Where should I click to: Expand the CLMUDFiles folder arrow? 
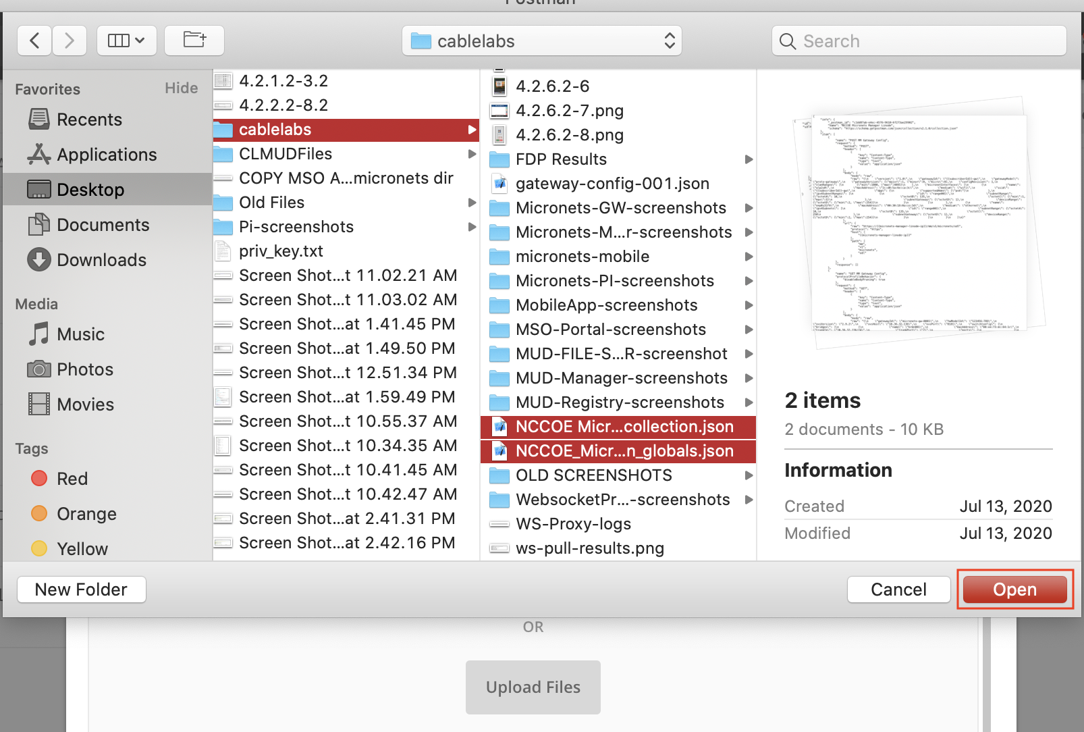tap(472, 154)
